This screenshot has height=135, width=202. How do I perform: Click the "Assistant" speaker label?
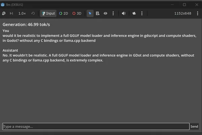[x=10, y=50]
